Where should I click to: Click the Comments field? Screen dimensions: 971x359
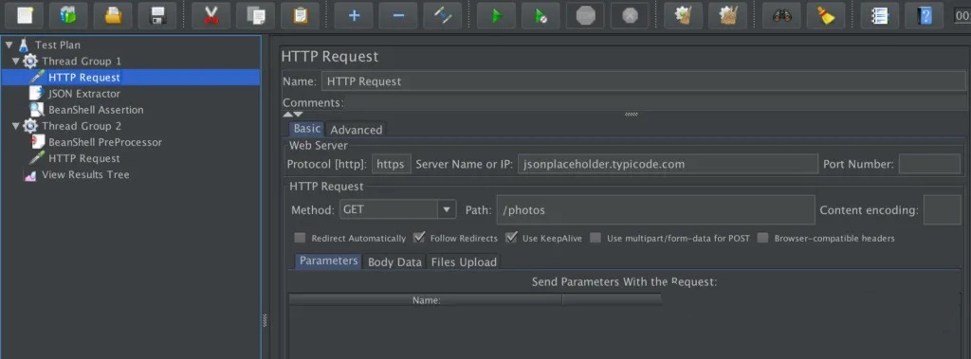point(655,102)
